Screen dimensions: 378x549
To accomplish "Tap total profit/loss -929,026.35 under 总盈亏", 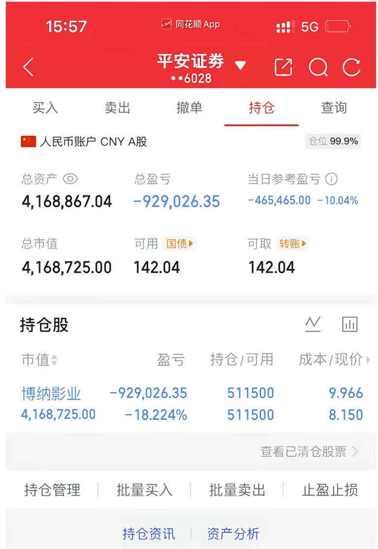I will 177,202.
